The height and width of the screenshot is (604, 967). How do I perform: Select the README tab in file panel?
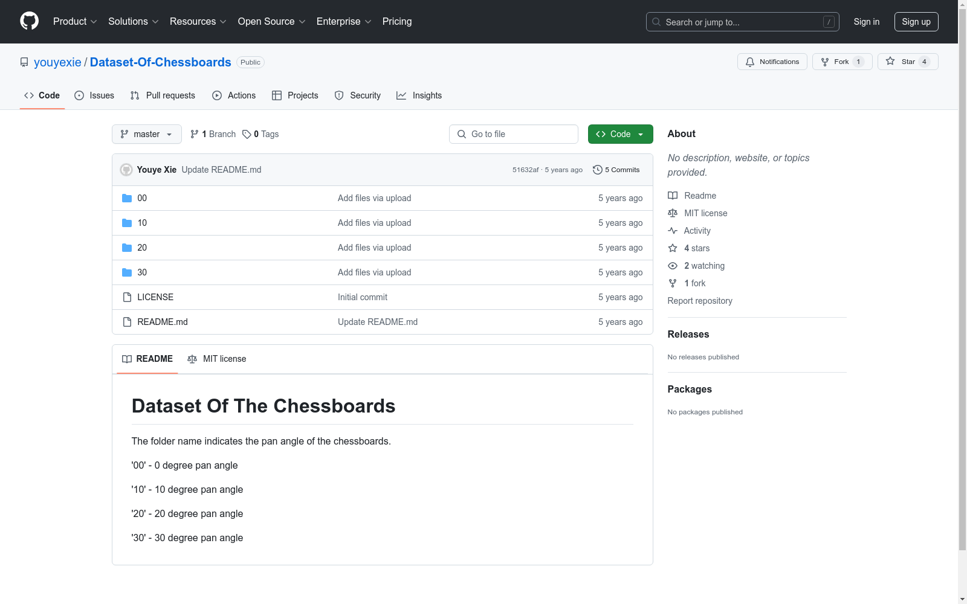coord(147,359)
